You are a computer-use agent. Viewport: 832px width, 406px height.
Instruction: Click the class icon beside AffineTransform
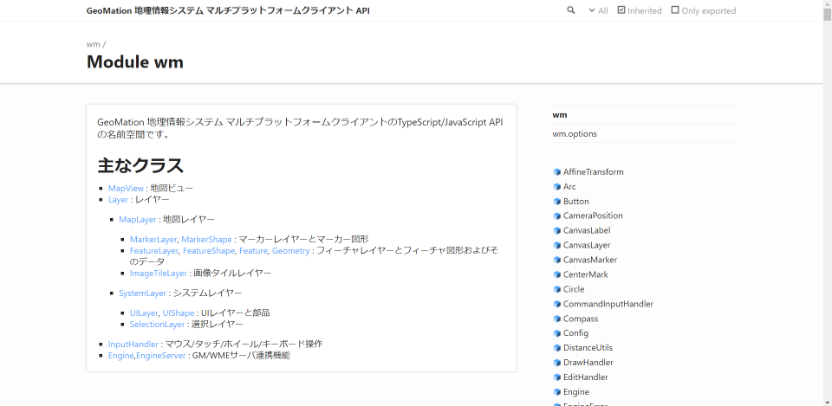(x=556, y=172)
